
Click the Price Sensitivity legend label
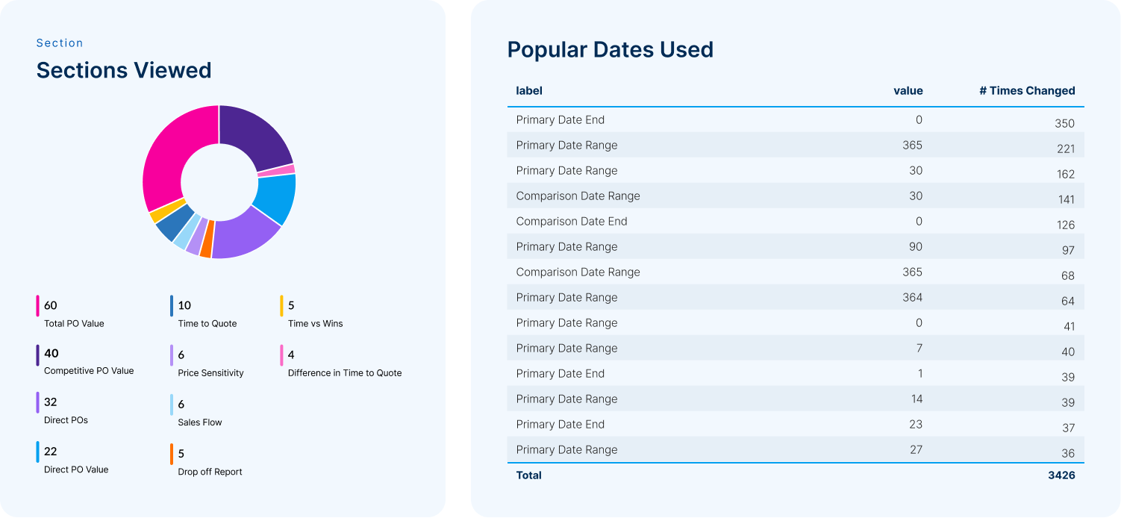tap(210, 373)
